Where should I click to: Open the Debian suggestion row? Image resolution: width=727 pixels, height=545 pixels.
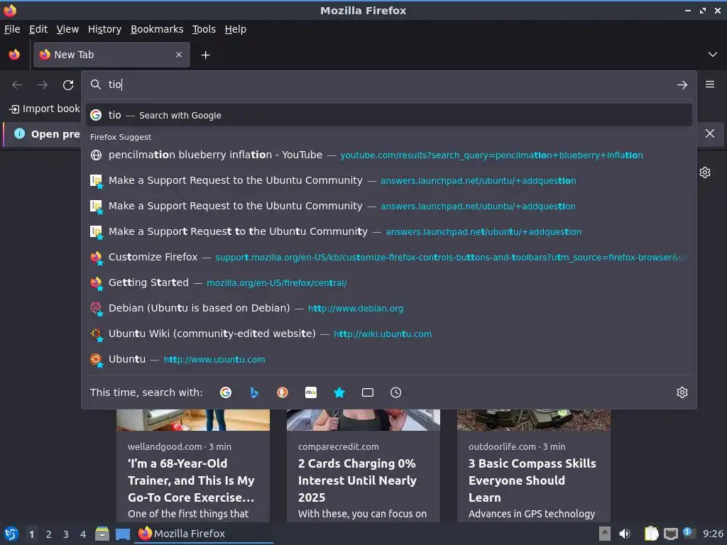pyautogui.click(x=389, y=308)
